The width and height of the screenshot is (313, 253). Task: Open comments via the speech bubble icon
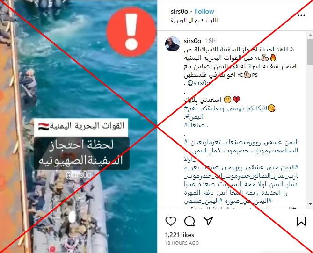[189, 221]
